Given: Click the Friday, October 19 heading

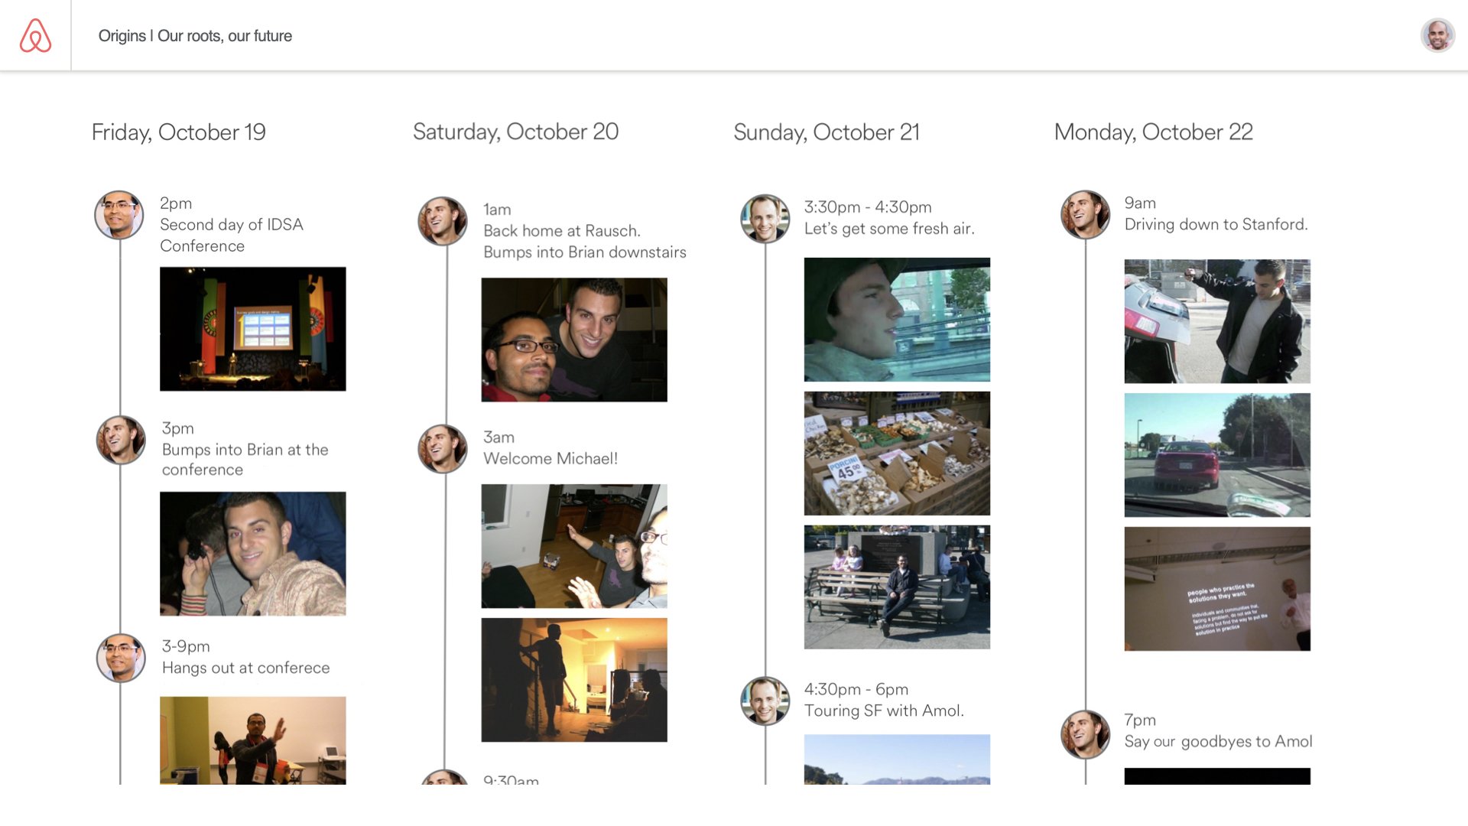Looking at the screenshot, I should pos(179,132).
